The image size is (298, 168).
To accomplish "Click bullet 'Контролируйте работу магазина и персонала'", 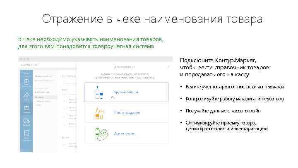I will pos(235,99).
